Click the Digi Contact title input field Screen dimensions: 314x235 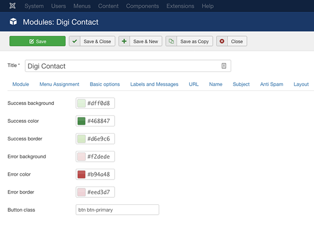(128, 66)
